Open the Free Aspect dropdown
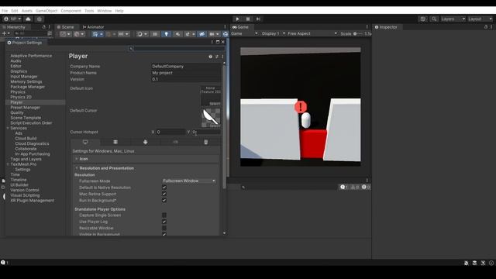Viewport: 496px width, 279px height. tap(312, 33)
